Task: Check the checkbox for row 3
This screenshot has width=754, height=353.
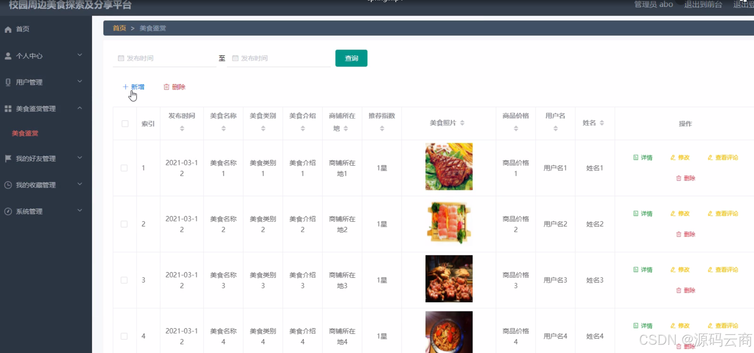Action: (124, 280)
